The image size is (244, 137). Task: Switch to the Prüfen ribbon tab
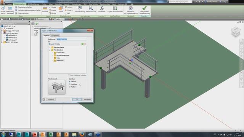(44, 4)
